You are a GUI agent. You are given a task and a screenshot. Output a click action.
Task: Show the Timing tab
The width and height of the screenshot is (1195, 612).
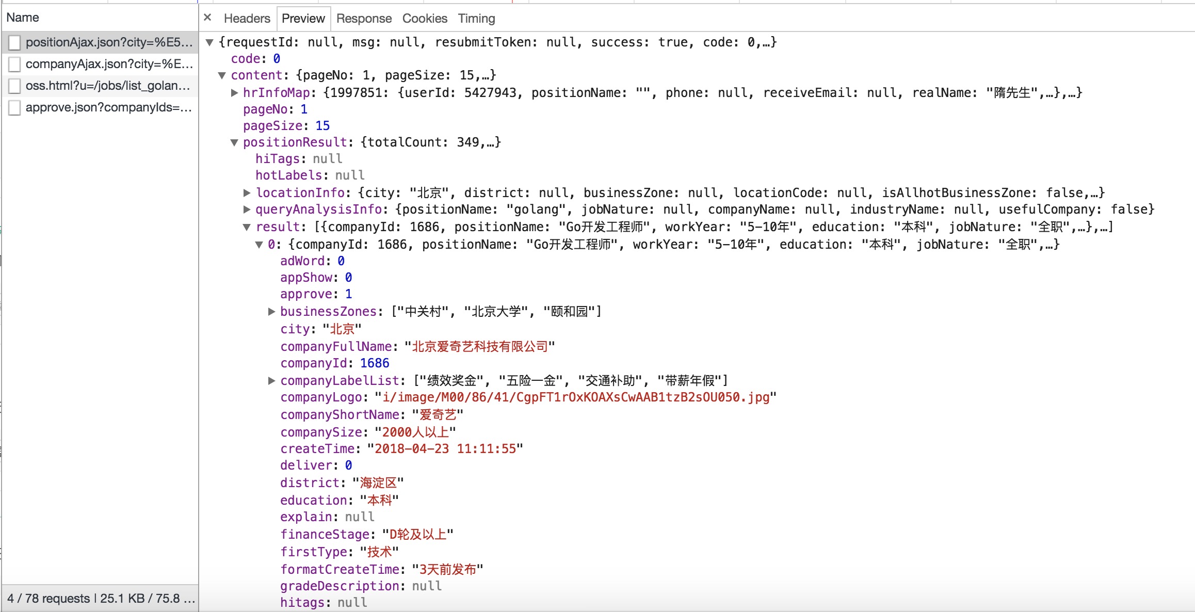click(476, 19)
